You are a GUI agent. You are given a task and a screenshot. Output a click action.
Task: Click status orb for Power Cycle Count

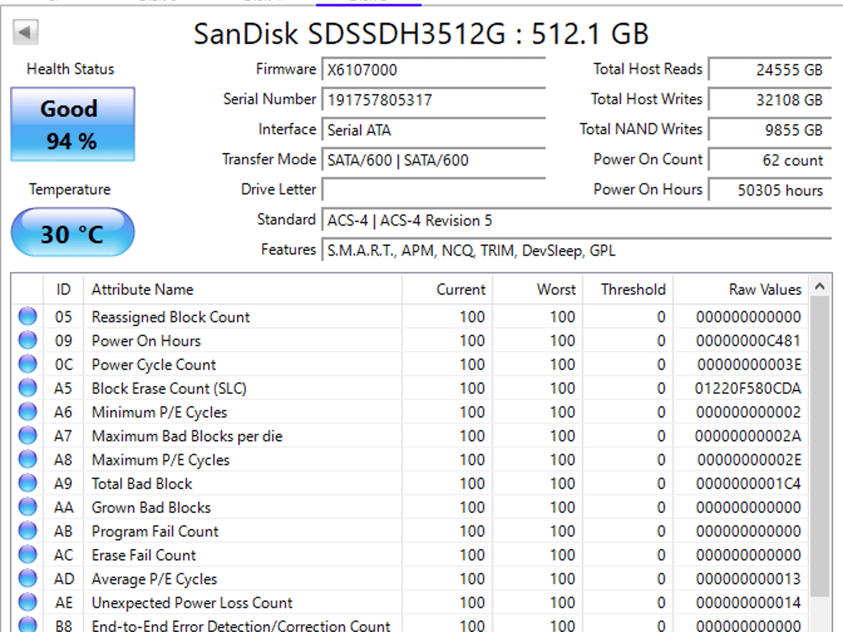pos(28,365)
